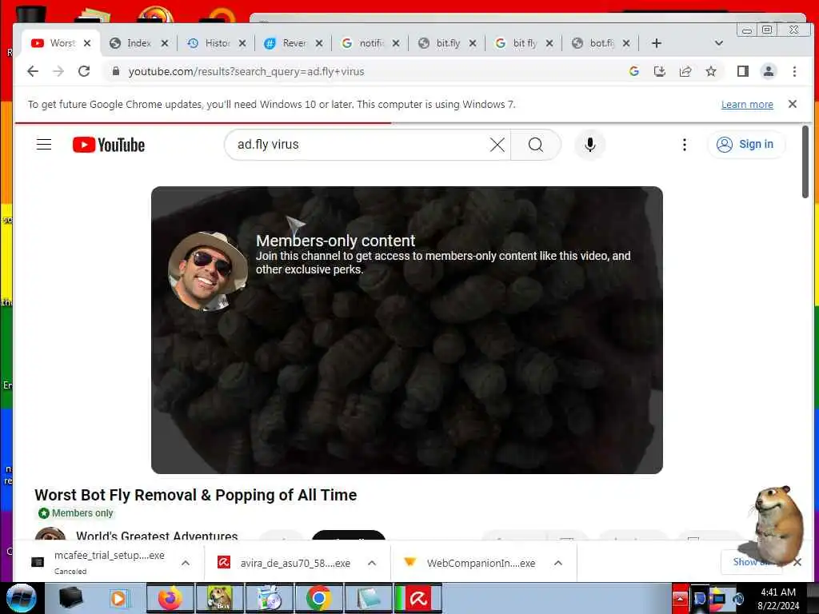Clear the YouTube search box text
Screen dimensions: 819x614
(x=497, y=145)
